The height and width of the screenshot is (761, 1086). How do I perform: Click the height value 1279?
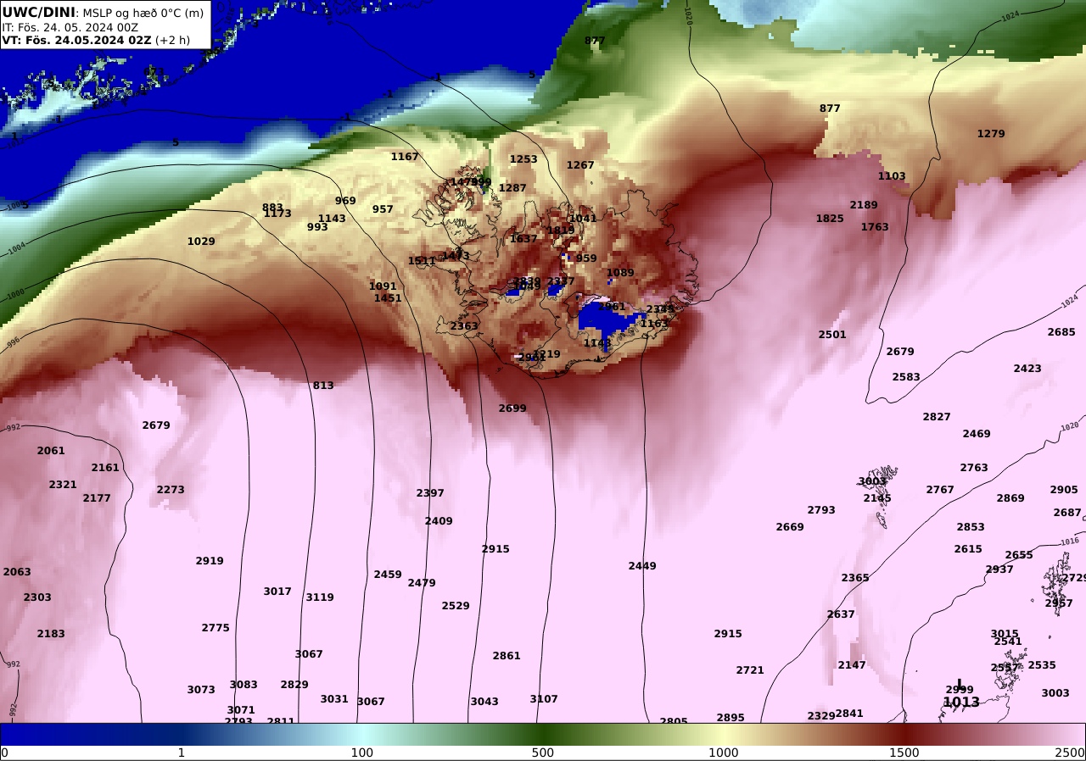(991, 134)
